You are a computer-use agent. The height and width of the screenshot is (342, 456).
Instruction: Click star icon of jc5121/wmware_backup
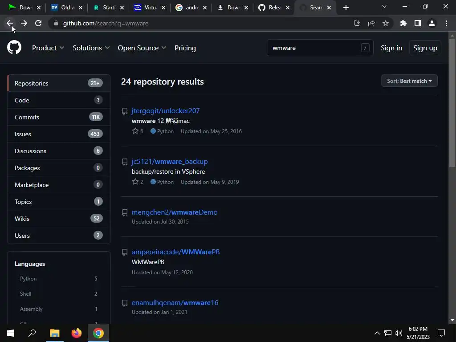[135, 182]
